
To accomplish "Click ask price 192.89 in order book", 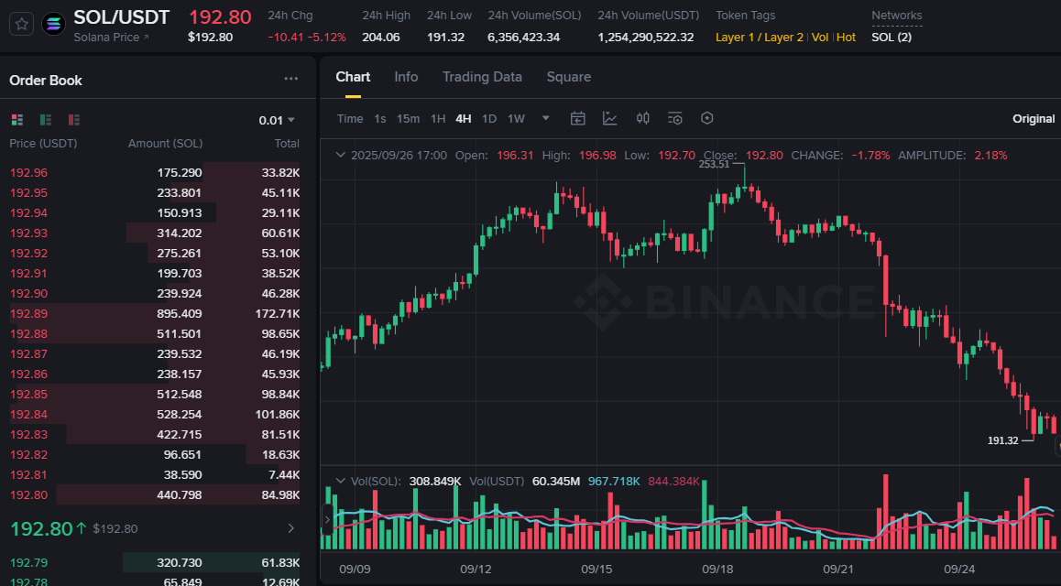I will (x=28, y=314).
